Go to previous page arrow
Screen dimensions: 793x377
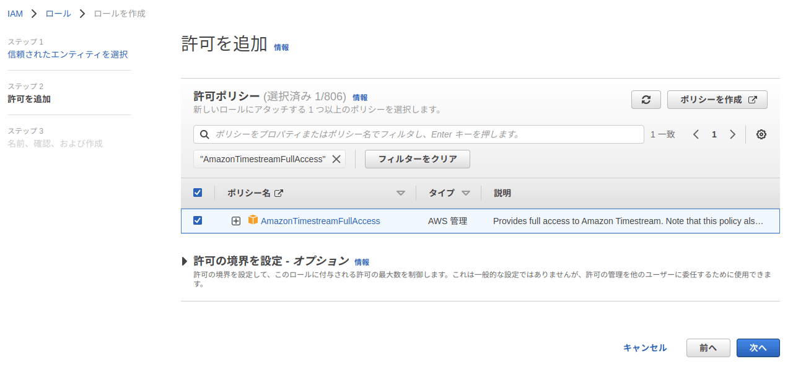click(x=696, y=134)
